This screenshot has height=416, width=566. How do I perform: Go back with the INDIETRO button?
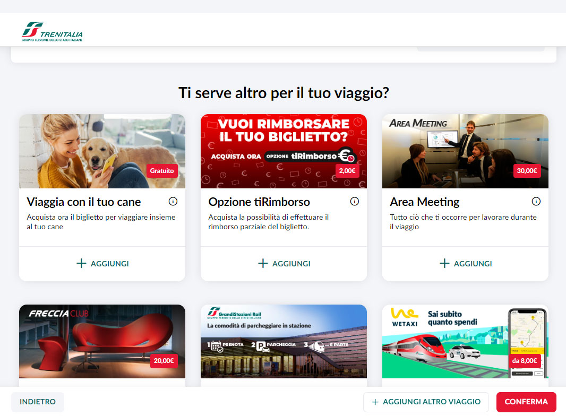tap(38, 402)
